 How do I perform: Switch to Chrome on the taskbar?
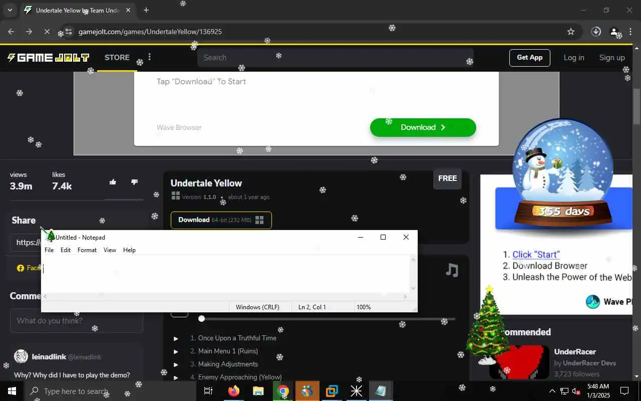283,391
